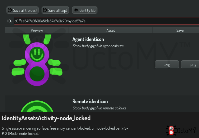Click the Remote identicon title text
This screenshot has height=138, width=199.
pyautogui.click(x=90, y=101)
